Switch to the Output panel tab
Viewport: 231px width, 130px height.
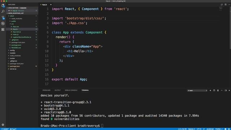57,90
